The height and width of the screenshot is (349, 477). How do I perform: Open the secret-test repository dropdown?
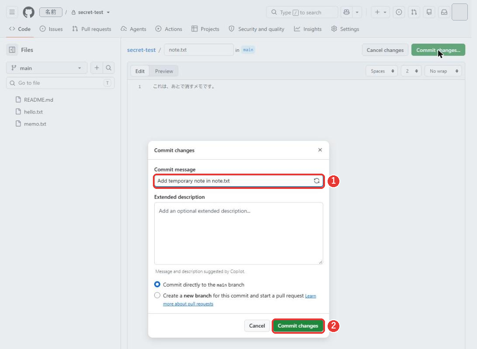pyautogui.click(x=91, y=12)
